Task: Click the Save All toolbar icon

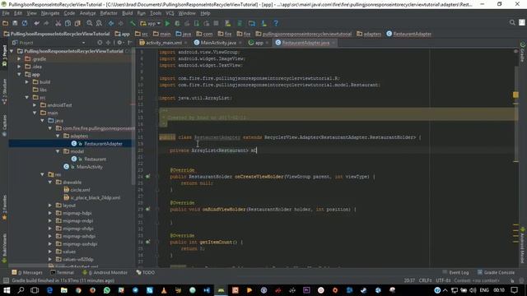Action: pos(15,24)
